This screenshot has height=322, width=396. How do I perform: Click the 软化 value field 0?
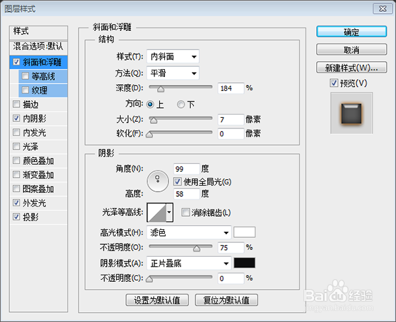[x=231, y=134]
